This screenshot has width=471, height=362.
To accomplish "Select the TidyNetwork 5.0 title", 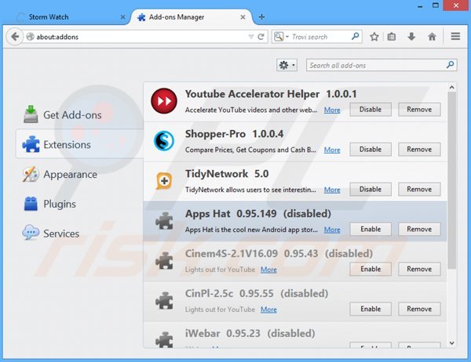I will [227, 174].
